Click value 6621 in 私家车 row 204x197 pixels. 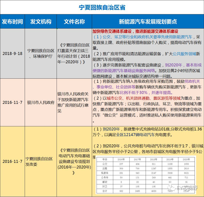click(186, 173)
